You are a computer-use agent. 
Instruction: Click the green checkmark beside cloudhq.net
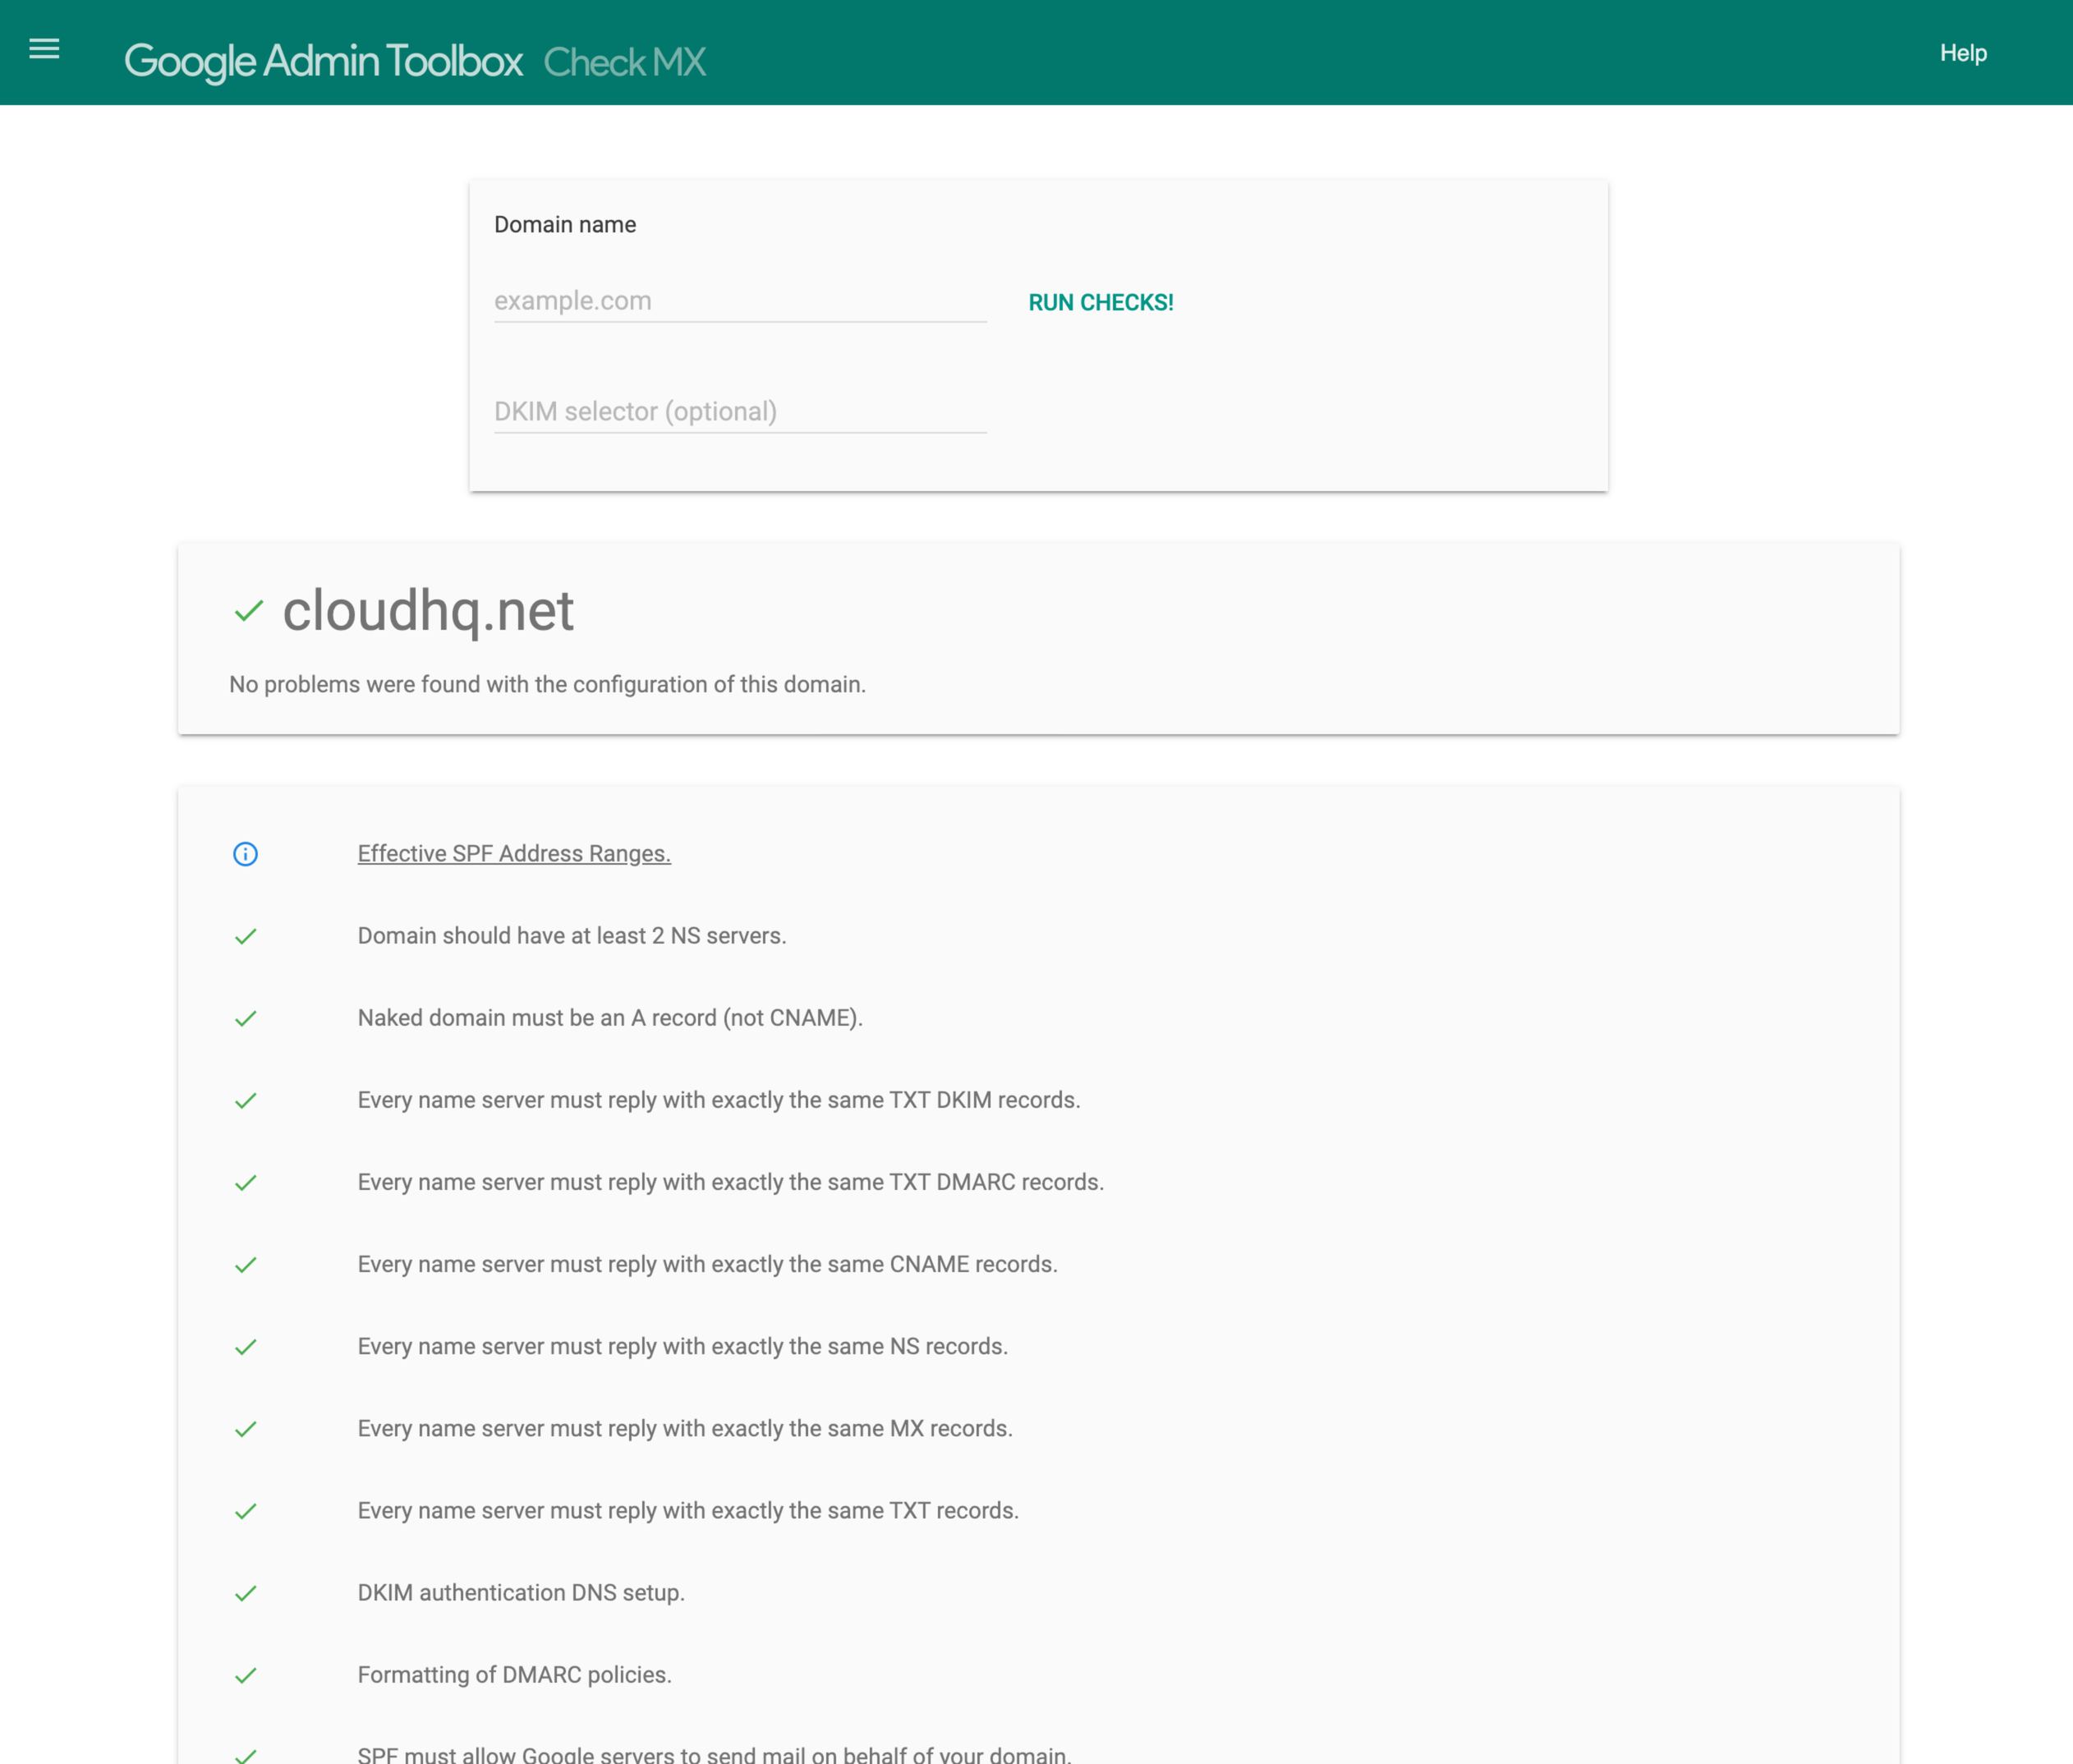(249, 611)
